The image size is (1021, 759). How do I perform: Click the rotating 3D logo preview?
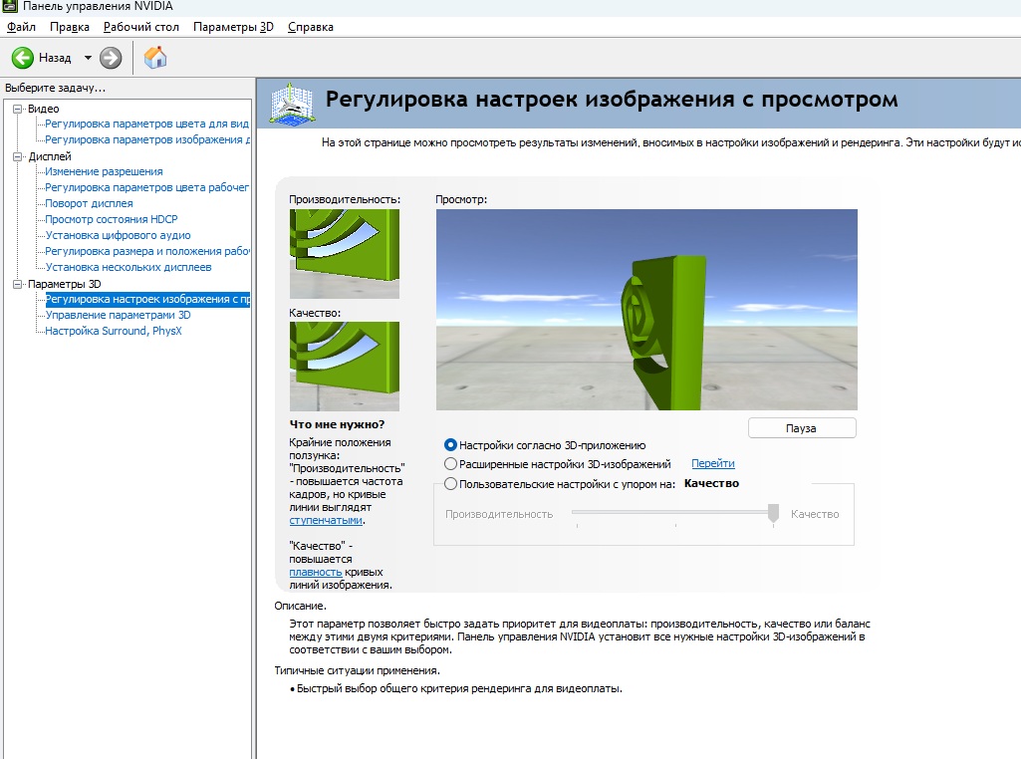coord(646,310)
